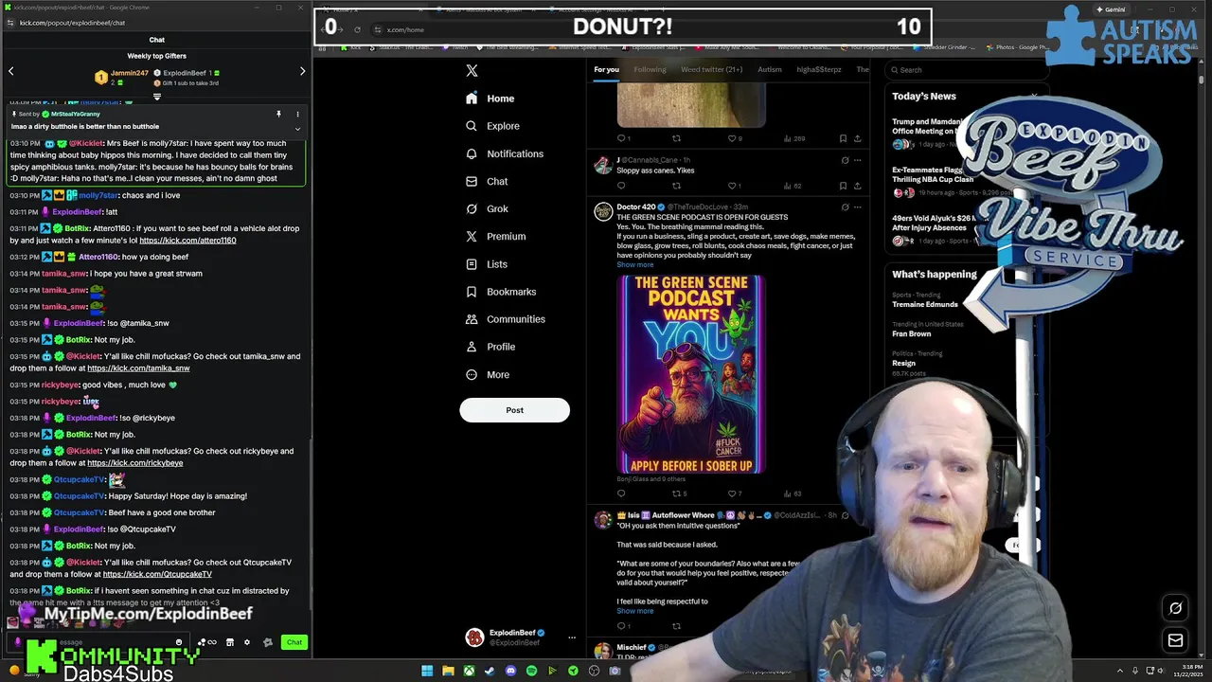1212x682 pixels.
Task: Open more options on J's post
Action: 858,160
